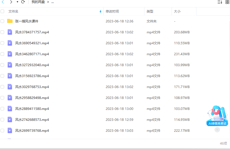Open the navigation history dropdown arrow
This screenshot has height=149, width=230.
tap(17, 2)
